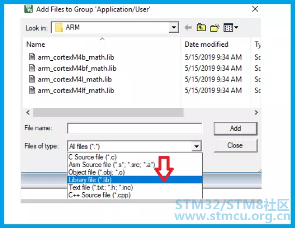Screen dimensions: 295x228
Task: Open the Files of type dropdown arrow
Action: [x=196, y=146]
